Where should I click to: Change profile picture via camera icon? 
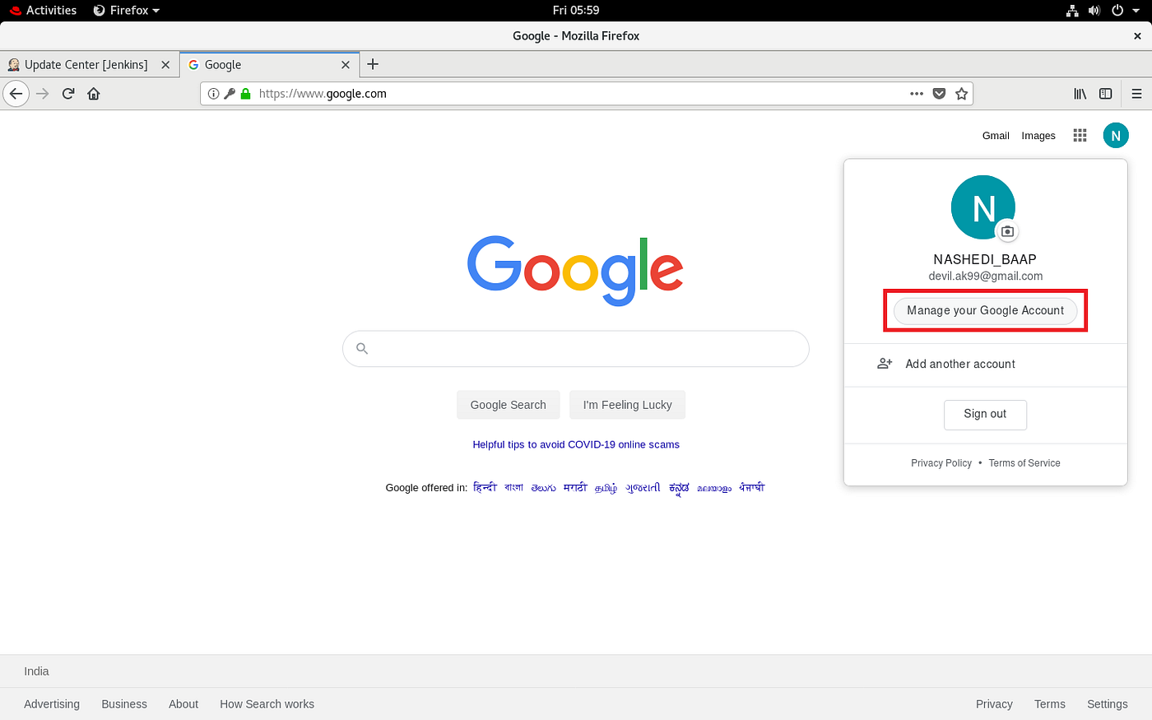1007,231
